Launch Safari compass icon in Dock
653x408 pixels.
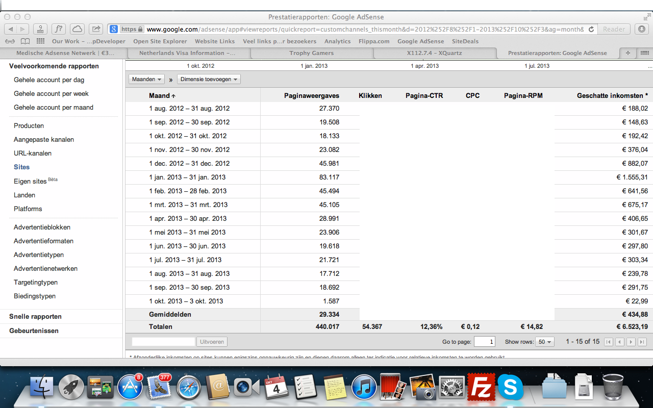(188, 388)
